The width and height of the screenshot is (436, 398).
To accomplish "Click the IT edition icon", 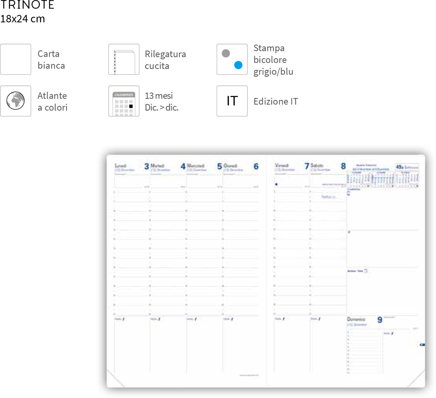I will pyautogui.click(x=232, y=101).
